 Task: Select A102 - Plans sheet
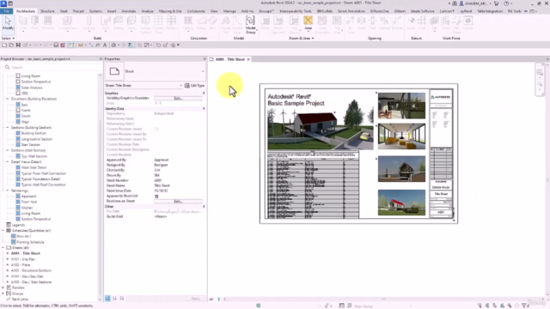point(21,265)
